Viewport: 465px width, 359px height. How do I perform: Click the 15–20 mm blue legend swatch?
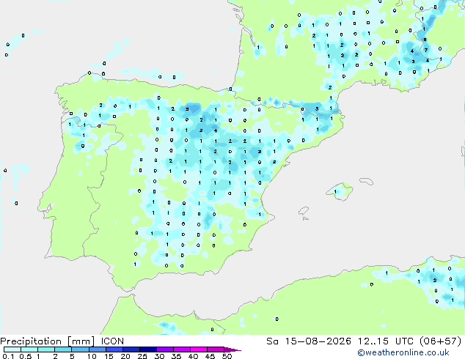tap(114, 349)
